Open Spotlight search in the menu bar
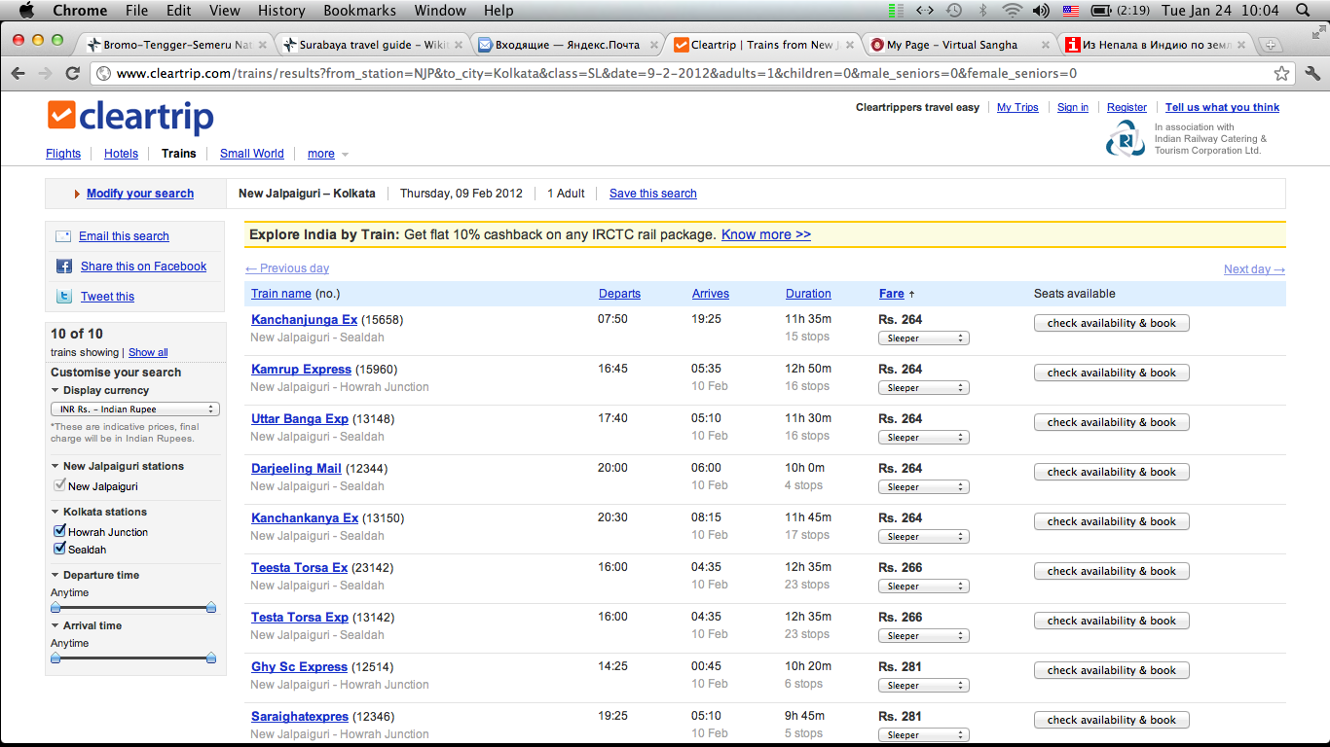Image resolution: width=1330 pixels, height=747 pixels. (1303, 11)
